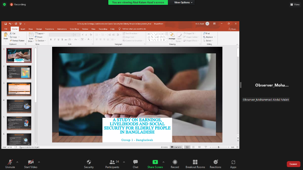The image size is (303, 170).
Task: Click the A.K. Azad account avatar
Action: pos(207,24)
